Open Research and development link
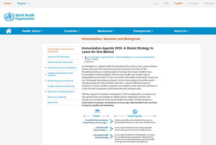216x145 pixels. tap(61, 91)
